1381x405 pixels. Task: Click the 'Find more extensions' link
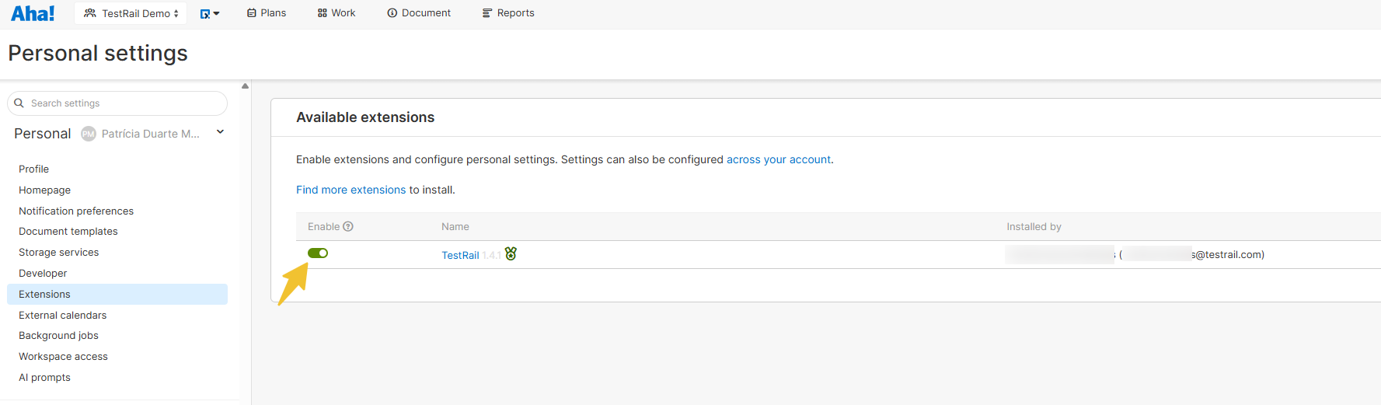350,190
